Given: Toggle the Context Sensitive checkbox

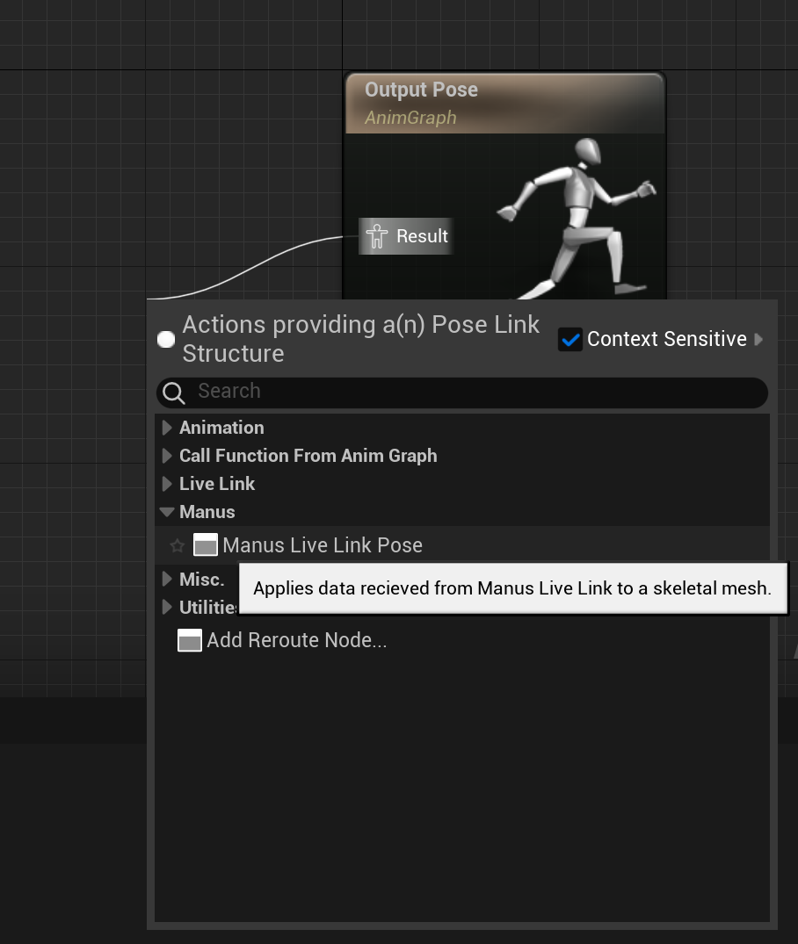Looking at the screenshot, I should [x=570, y=340].
